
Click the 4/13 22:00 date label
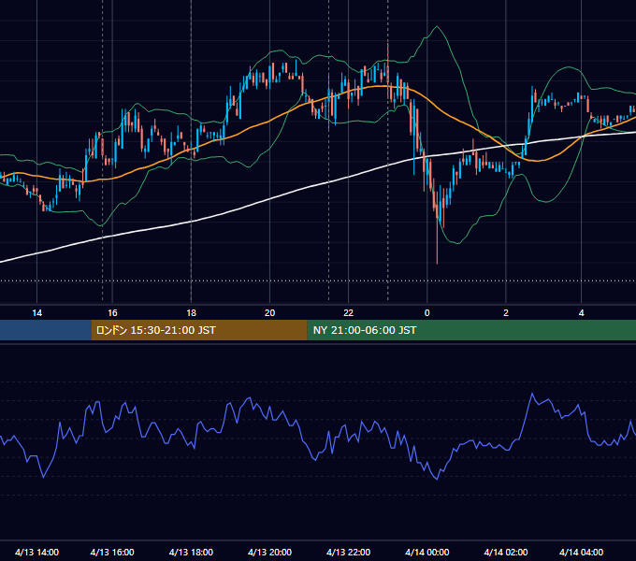click(x=349, y=552)
